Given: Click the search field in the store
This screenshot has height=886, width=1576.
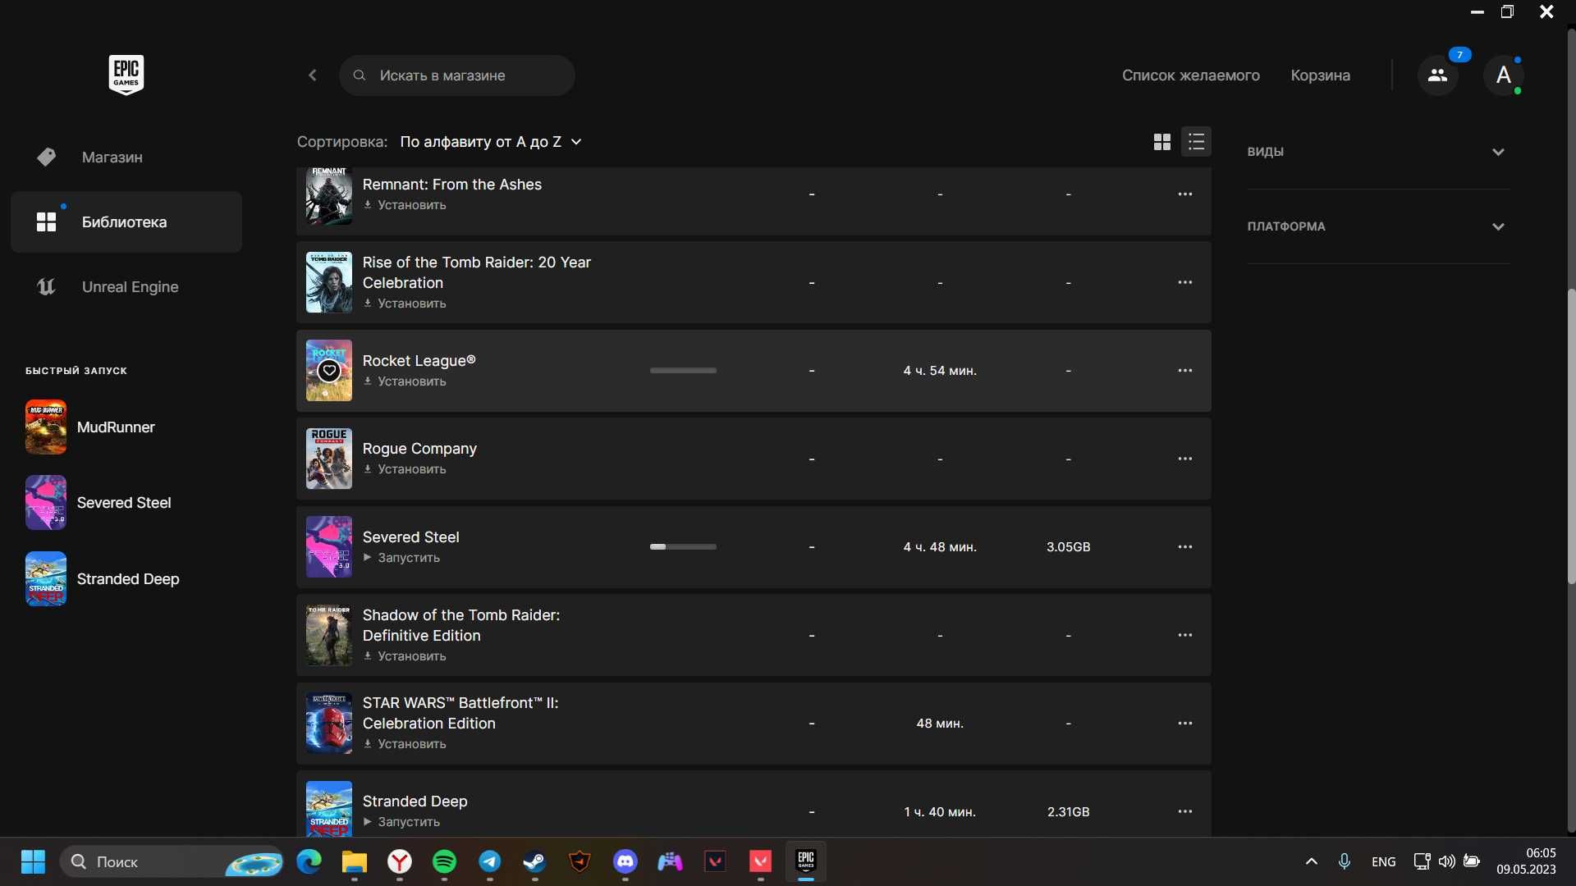Looking at the screenshot, I should coord(457,75).
